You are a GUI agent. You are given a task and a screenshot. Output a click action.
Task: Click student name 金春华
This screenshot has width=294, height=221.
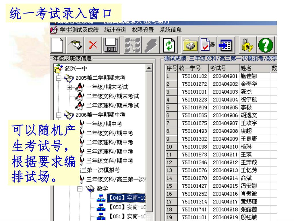[x=249, y=84]
